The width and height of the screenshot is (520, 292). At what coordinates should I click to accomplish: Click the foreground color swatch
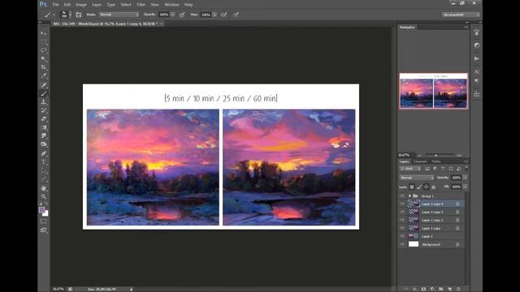coord(41,210)
